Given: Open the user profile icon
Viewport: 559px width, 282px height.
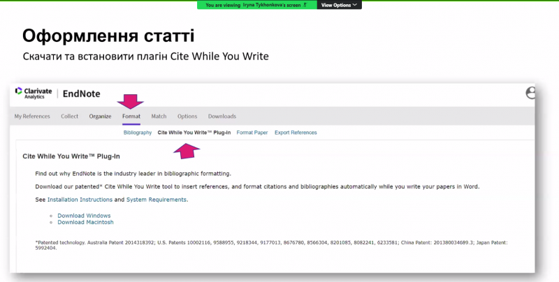Looking at the screenshot, I should 530,93.
